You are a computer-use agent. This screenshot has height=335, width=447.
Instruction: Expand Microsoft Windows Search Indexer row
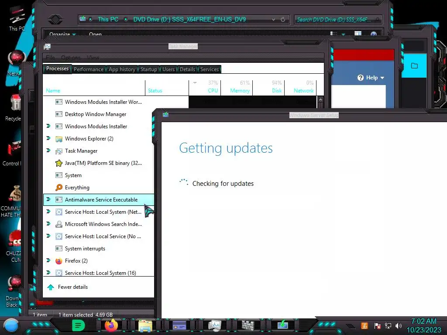point(48,224)
